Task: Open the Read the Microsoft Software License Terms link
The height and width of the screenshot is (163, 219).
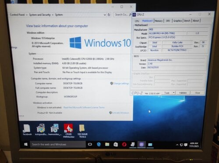Action: point(84,107)
